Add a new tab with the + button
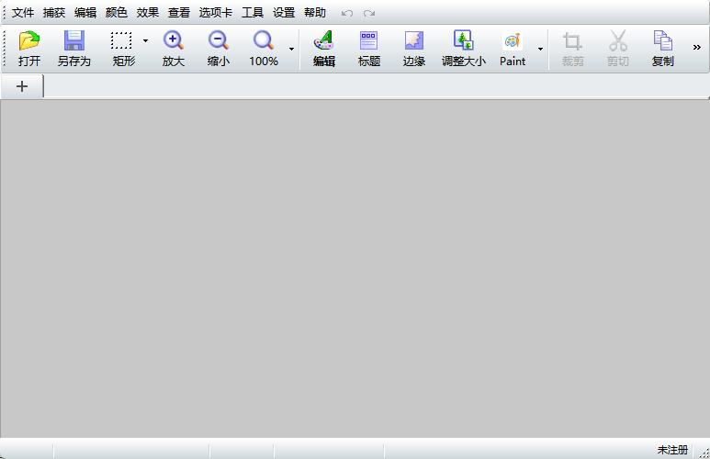Viewport: 710px width, 459px height. pos(22,86)
